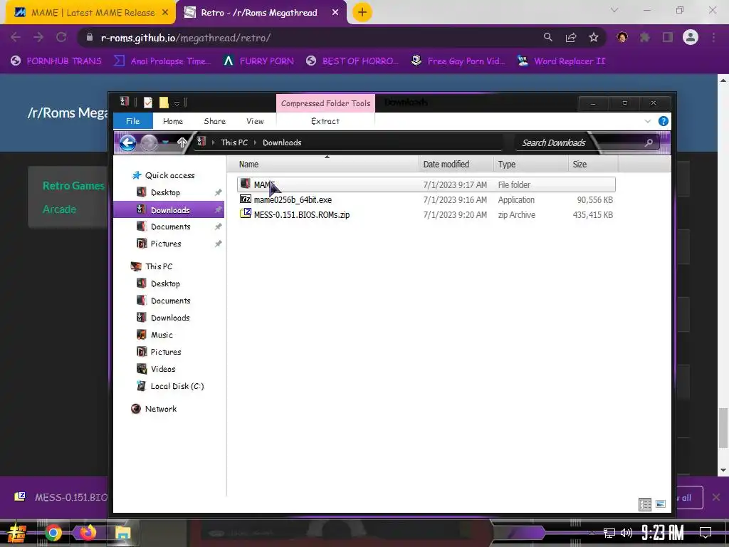
Task: Reload the page in Chrome
Action: click(x=61, y=37)
